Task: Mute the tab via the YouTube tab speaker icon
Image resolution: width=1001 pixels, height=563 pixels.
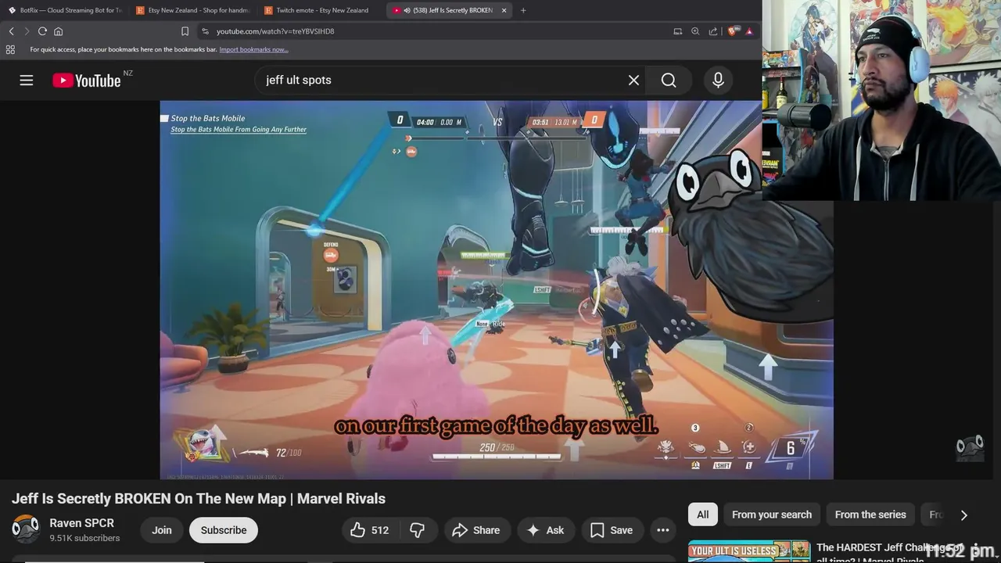Action: coord(407,10)
